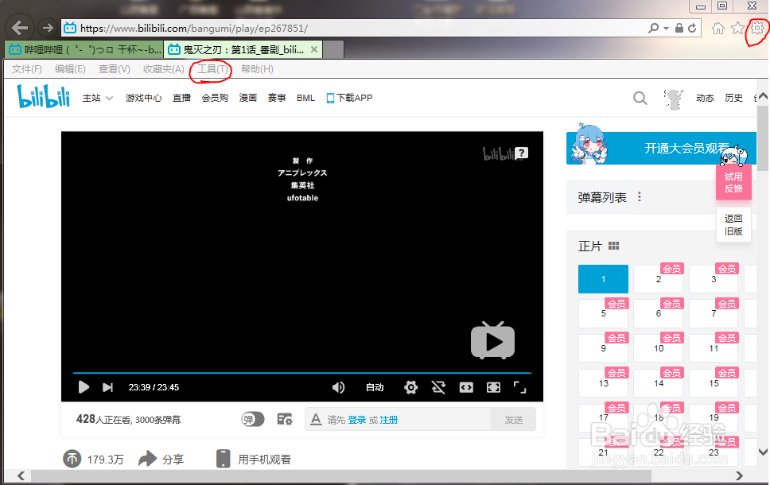770x485 pixels.
Task: Open 游戏中心 in the nav bar
Action: (143, 98)
